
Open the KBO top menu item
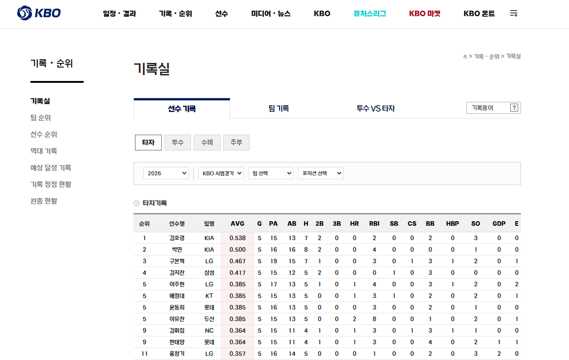(x=322, y=14)
